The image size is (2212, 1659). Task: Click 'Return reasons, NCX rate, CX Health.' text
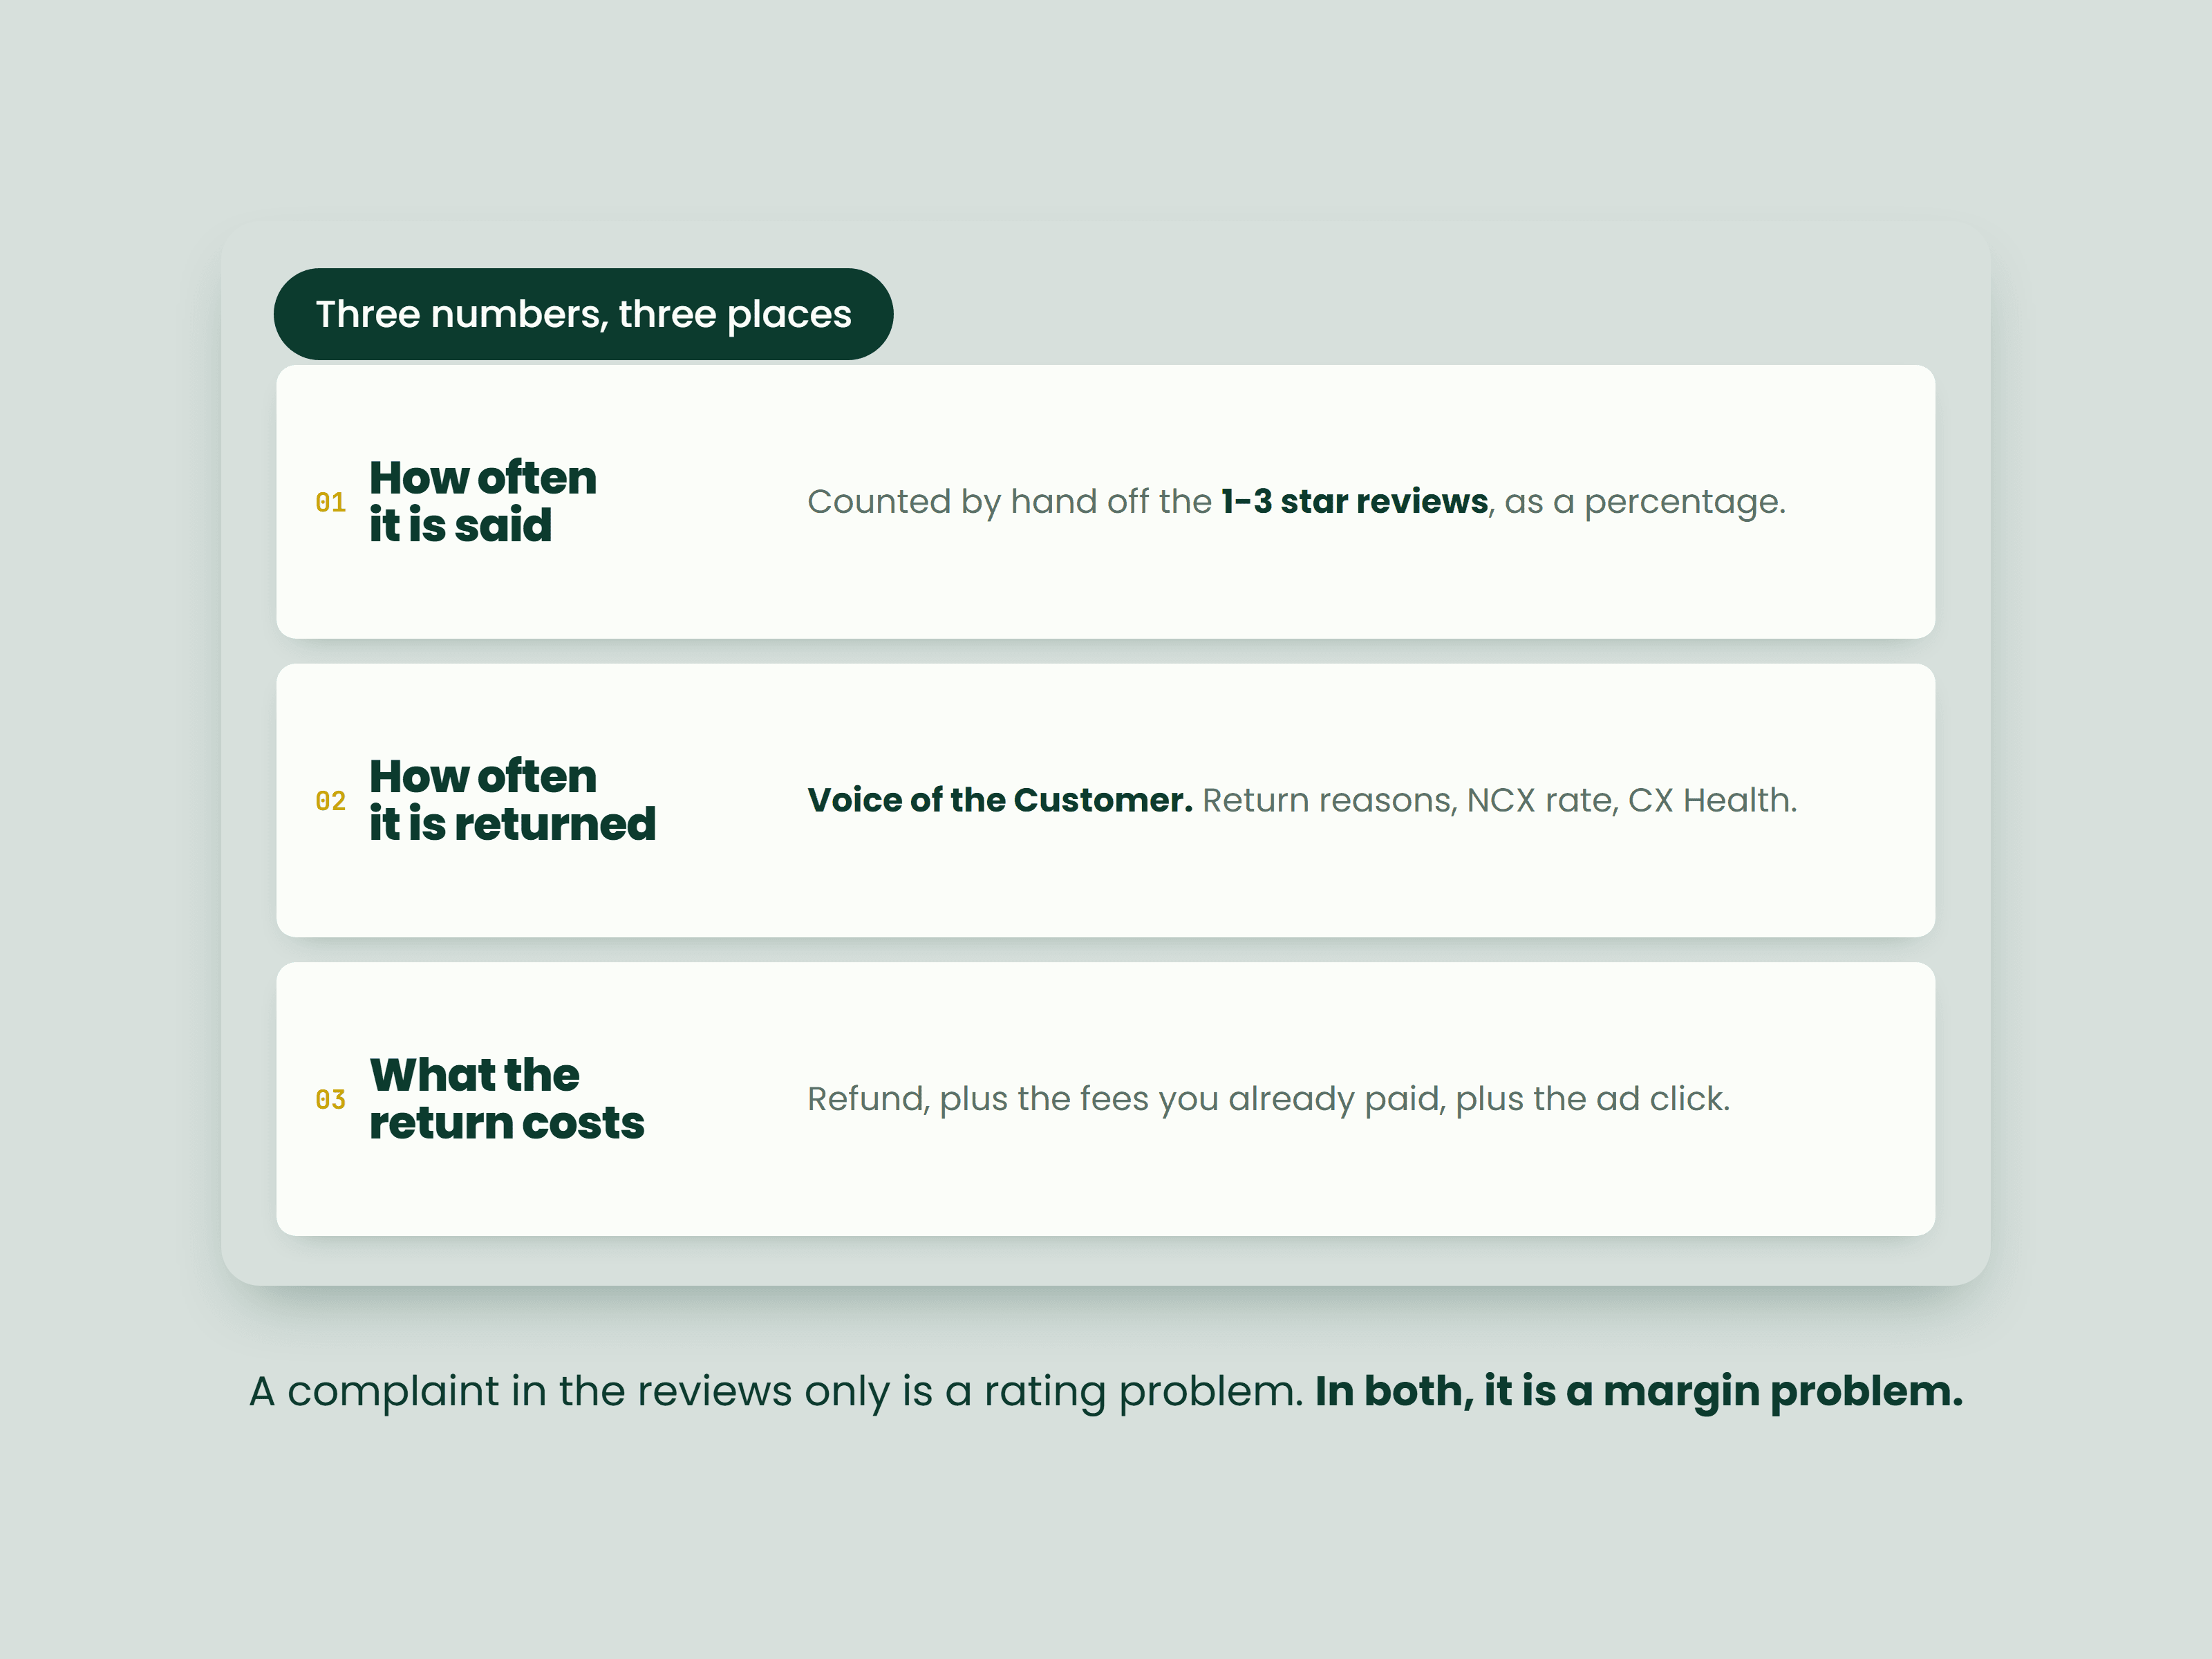[1499, 800]
